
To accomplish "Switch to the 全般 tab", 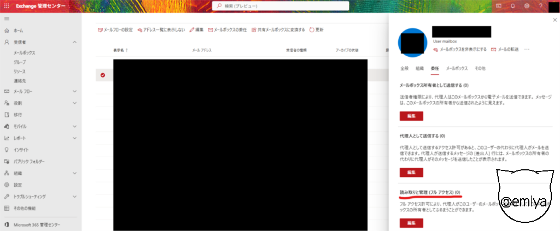I will click(404, 68).
